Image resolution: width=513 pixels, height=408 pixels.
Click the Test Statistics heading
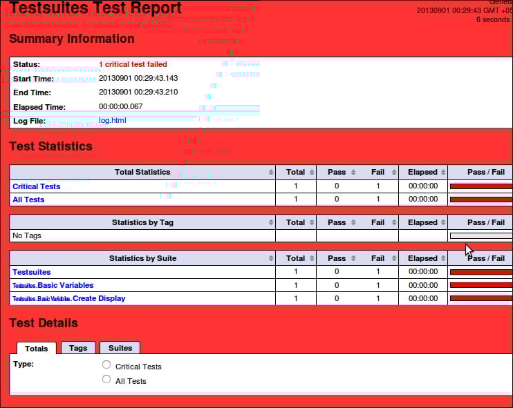coord(50,146)
